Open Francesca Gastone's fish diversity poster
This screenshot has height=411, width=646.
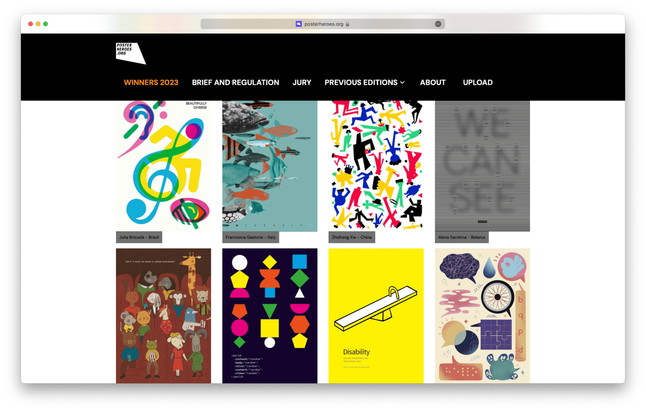[x=270, y=166]
